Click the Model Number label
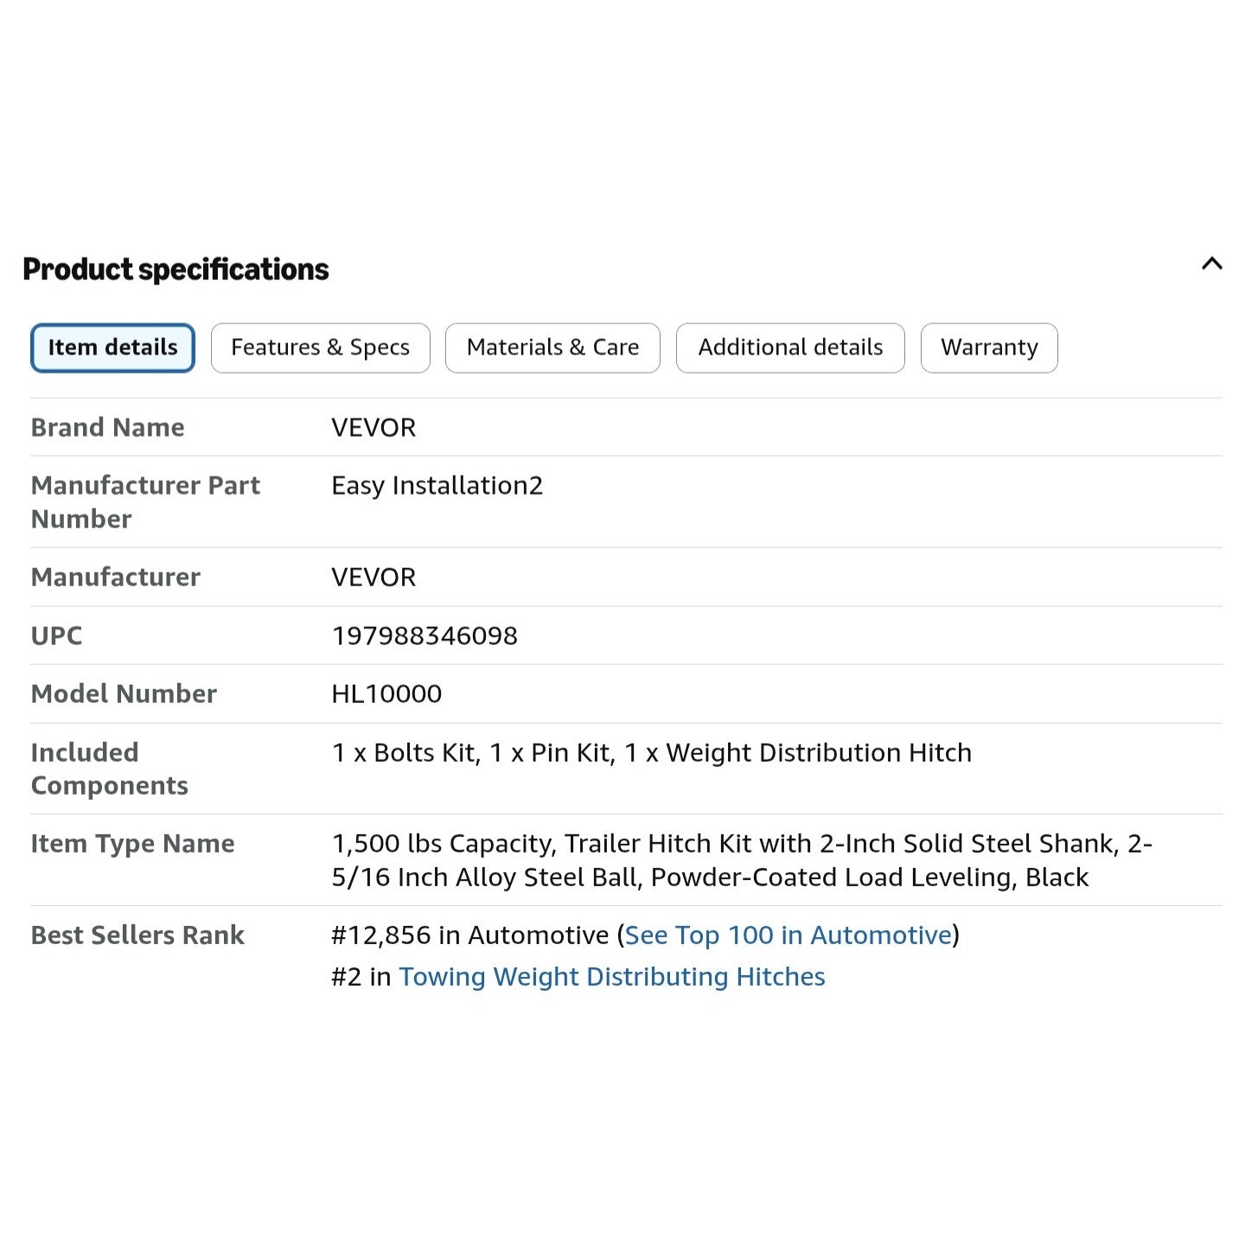 point(124,693)
